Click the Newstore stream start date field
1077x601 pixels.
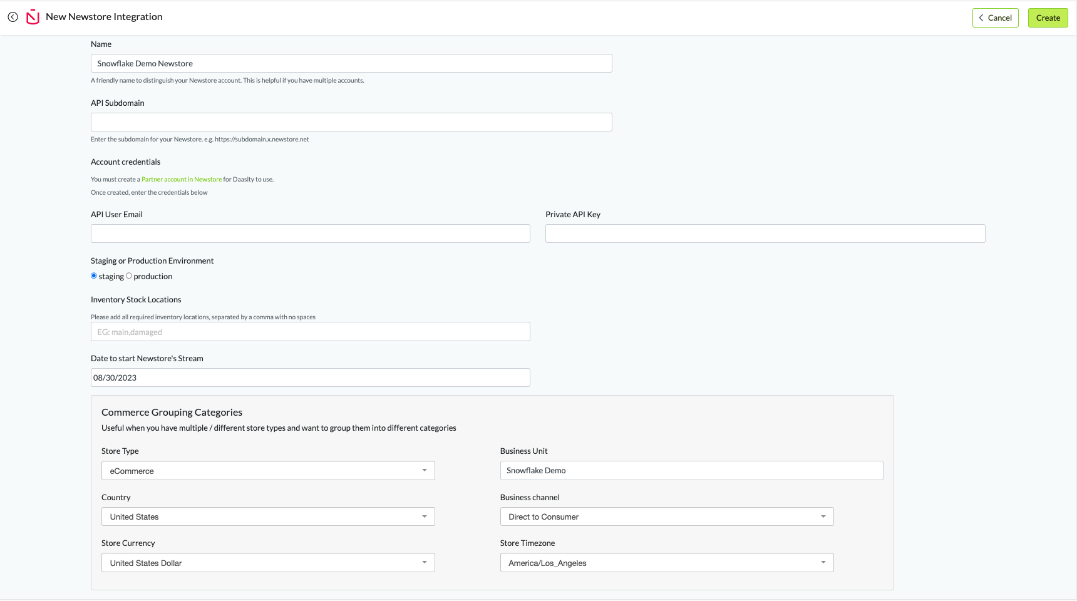310,378
